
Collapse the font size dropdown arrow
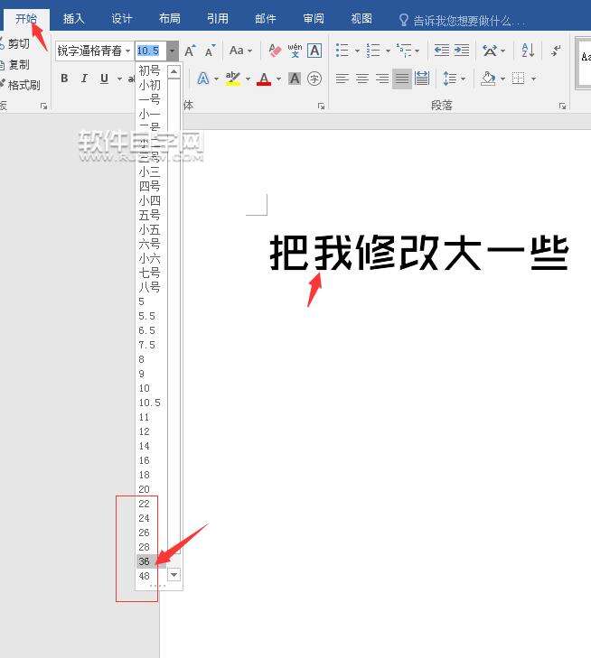tap(173, 51)
